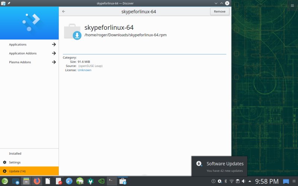The image size is (298, 186).
Task: Click the 9:58 PM clock
Action: 267,182
